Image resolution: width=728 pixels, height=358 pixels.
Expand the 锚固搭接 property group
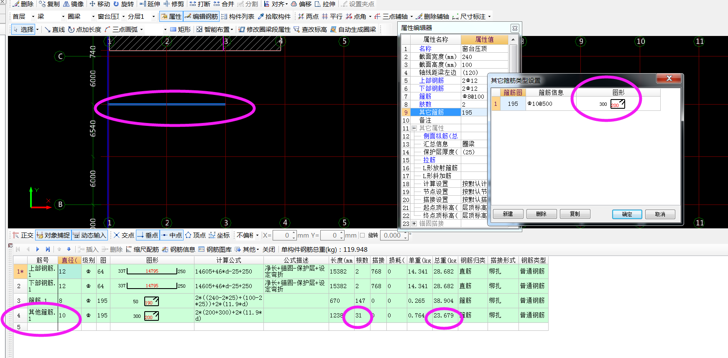(x=414, y=223)
